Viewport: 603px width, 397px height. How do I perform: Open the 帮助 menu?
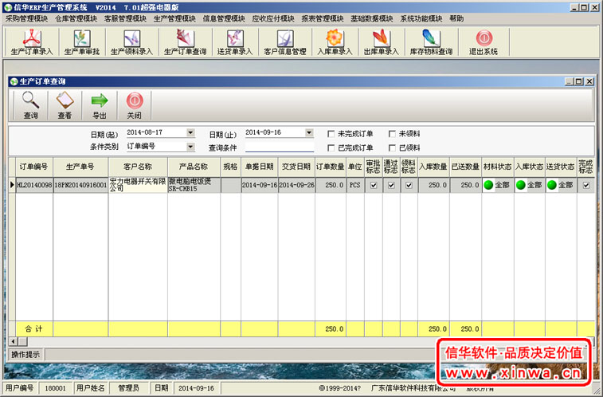(x=456, y=18)
